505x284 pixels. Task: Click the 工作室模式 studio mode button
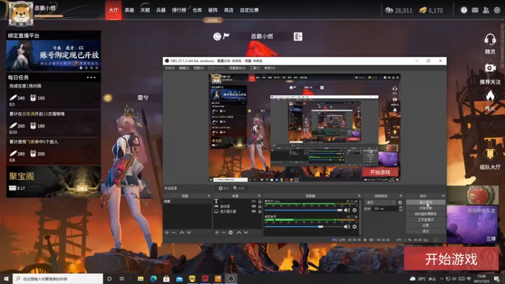click(x=425, y=220)
